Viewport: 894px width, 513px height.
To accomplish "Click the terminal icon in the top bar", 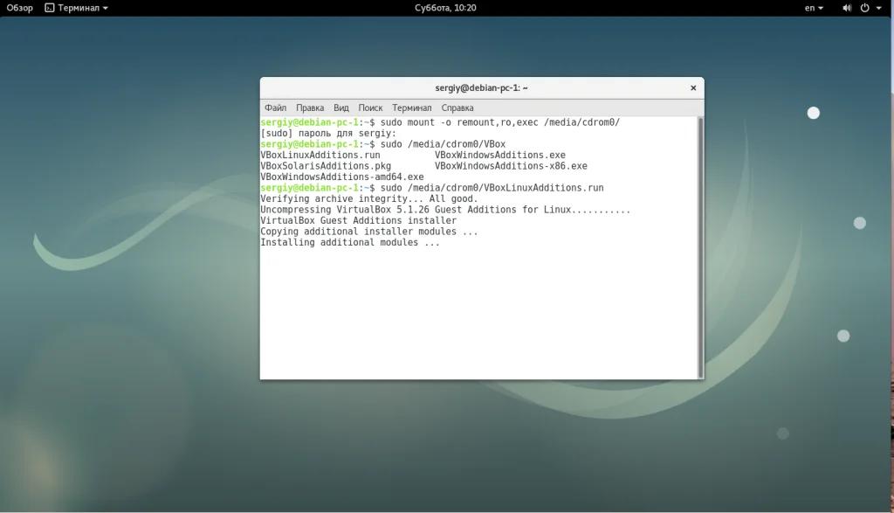I will 49,8.
